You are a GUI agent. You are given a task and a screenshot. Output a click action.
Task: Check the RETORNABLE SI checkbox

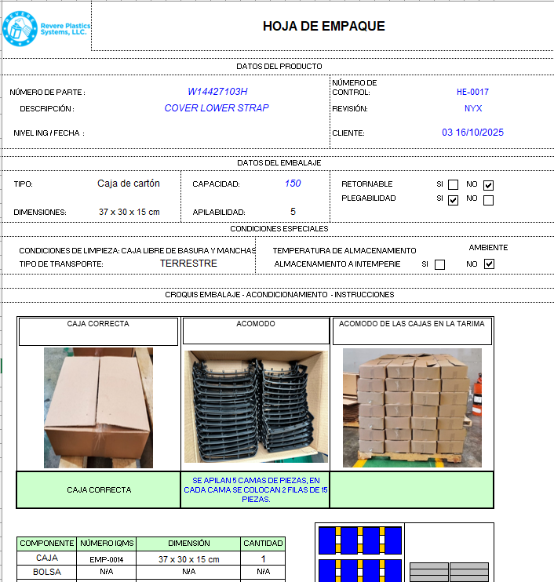point(453,185)
